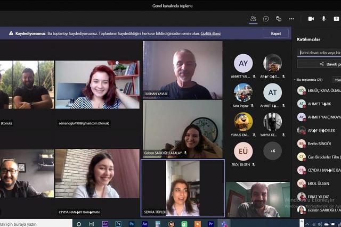Select Can Biraderler Film in participants list
341x227 pixels.
tap(319, 157)
